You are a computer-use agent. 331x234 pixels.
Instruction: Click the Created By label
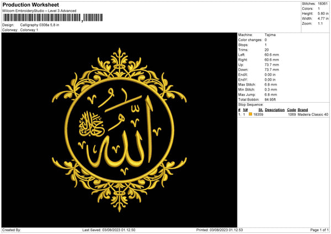[x=12, y=230]
